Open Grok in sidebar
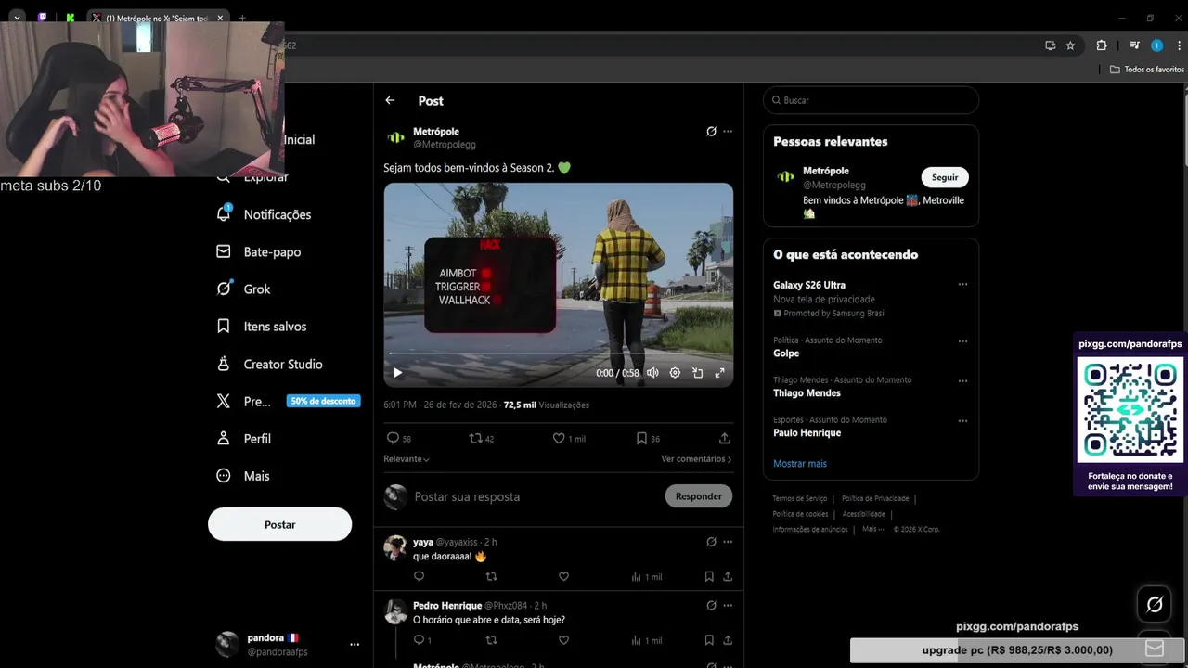 (243, 289)
